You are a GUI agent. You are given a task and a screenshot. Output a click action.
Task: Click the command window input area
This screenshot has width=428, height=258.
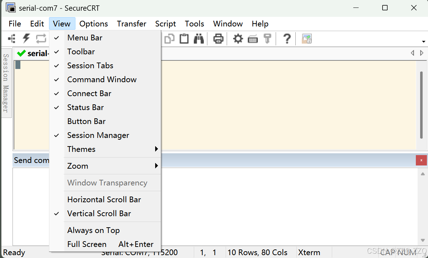click(289, 207)
